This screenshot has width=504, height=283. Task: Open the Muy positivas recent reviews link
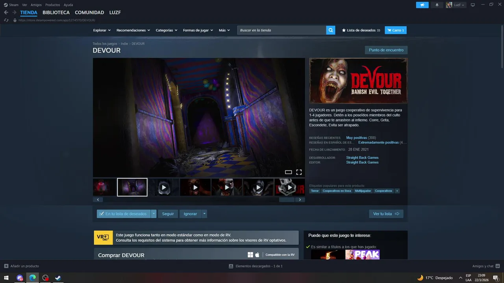[x=357, y=138]
